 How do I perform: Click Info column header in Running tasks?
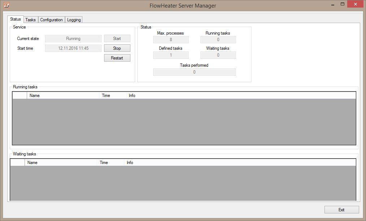coord(132,96)
